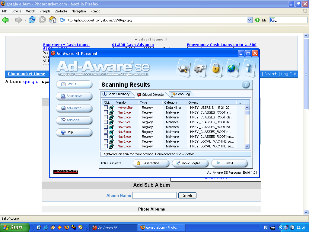This screenshot has width=309, height=232.
Task: Check NavExcel HKEY_CLASSES_ROOT:na... checkbox
Action: pos(106,127)
